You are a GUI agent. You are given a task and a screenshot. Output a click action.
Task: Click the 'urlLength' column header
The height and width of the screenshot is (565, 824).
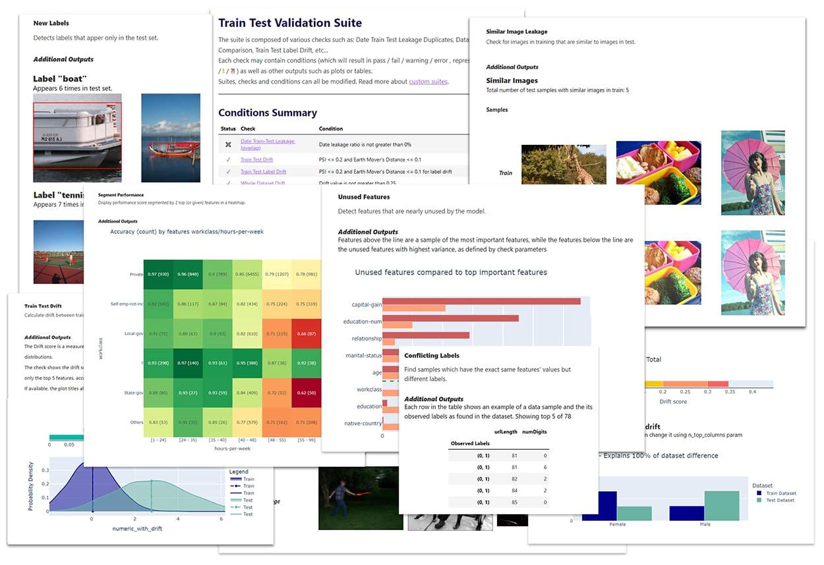pyautogui.click(x=504, y=432)
